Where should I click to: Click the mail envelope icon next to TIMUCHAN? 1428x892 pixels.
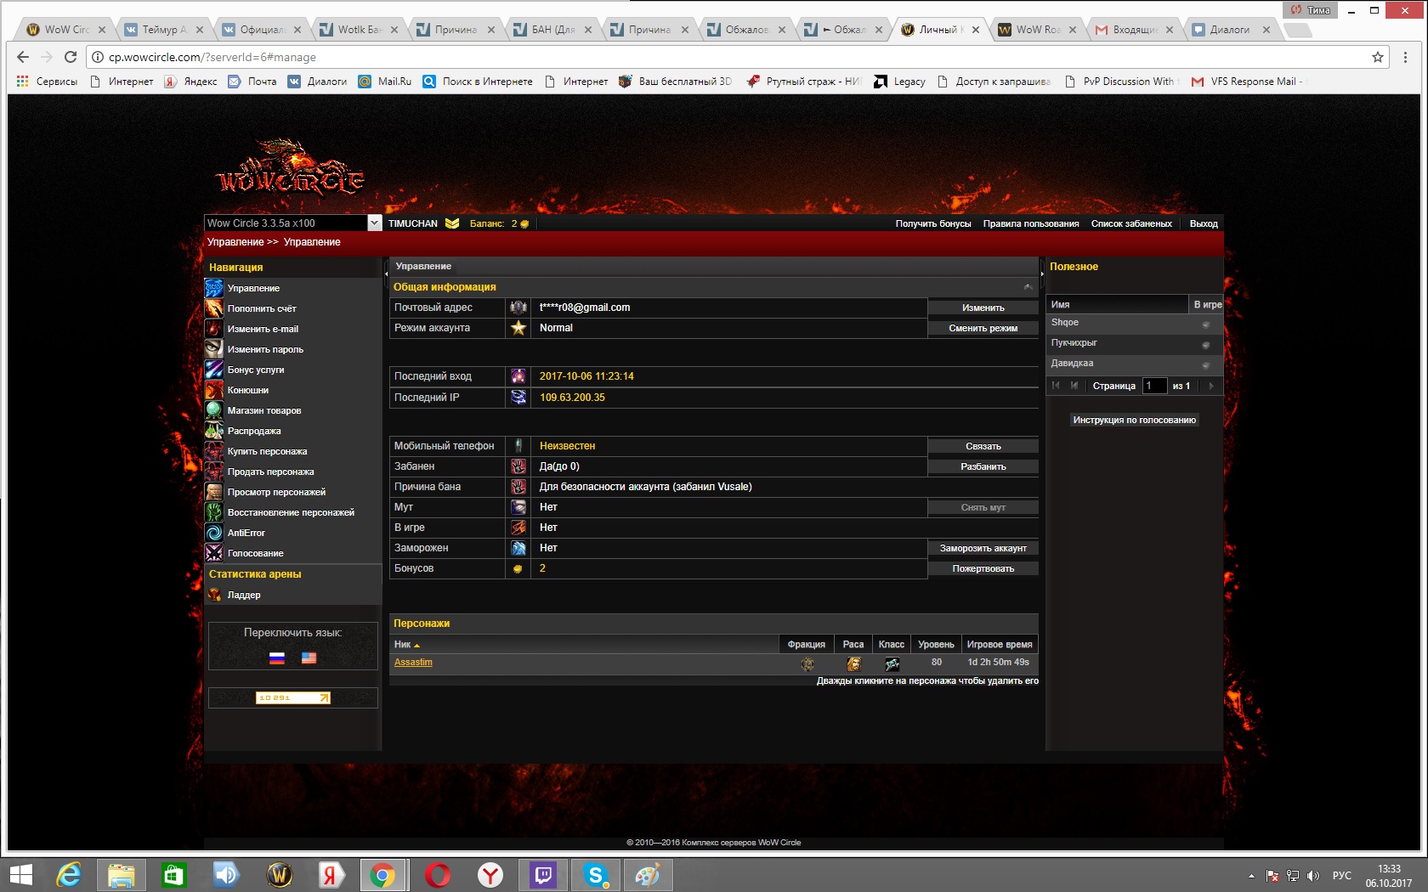point(452,223)
